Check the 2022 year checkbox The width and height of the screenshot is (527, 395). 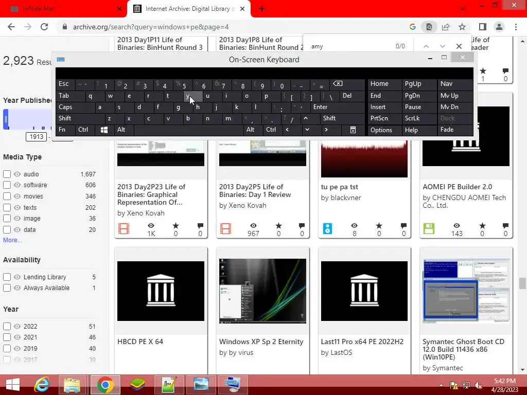click(x=7, y=327)
